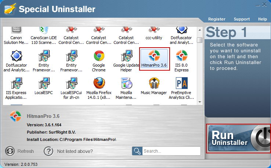The height and width of the screenshot is (168, 271).
Task: Click the program list scroll down arrow
Action: (x=200, y=102)
